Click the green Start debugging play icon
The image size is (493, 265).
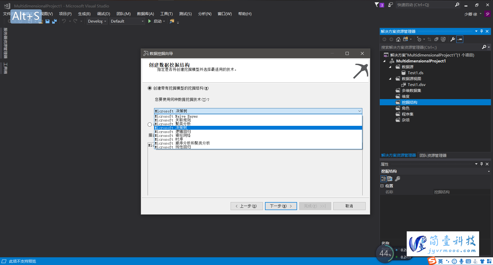coord(150,21)
